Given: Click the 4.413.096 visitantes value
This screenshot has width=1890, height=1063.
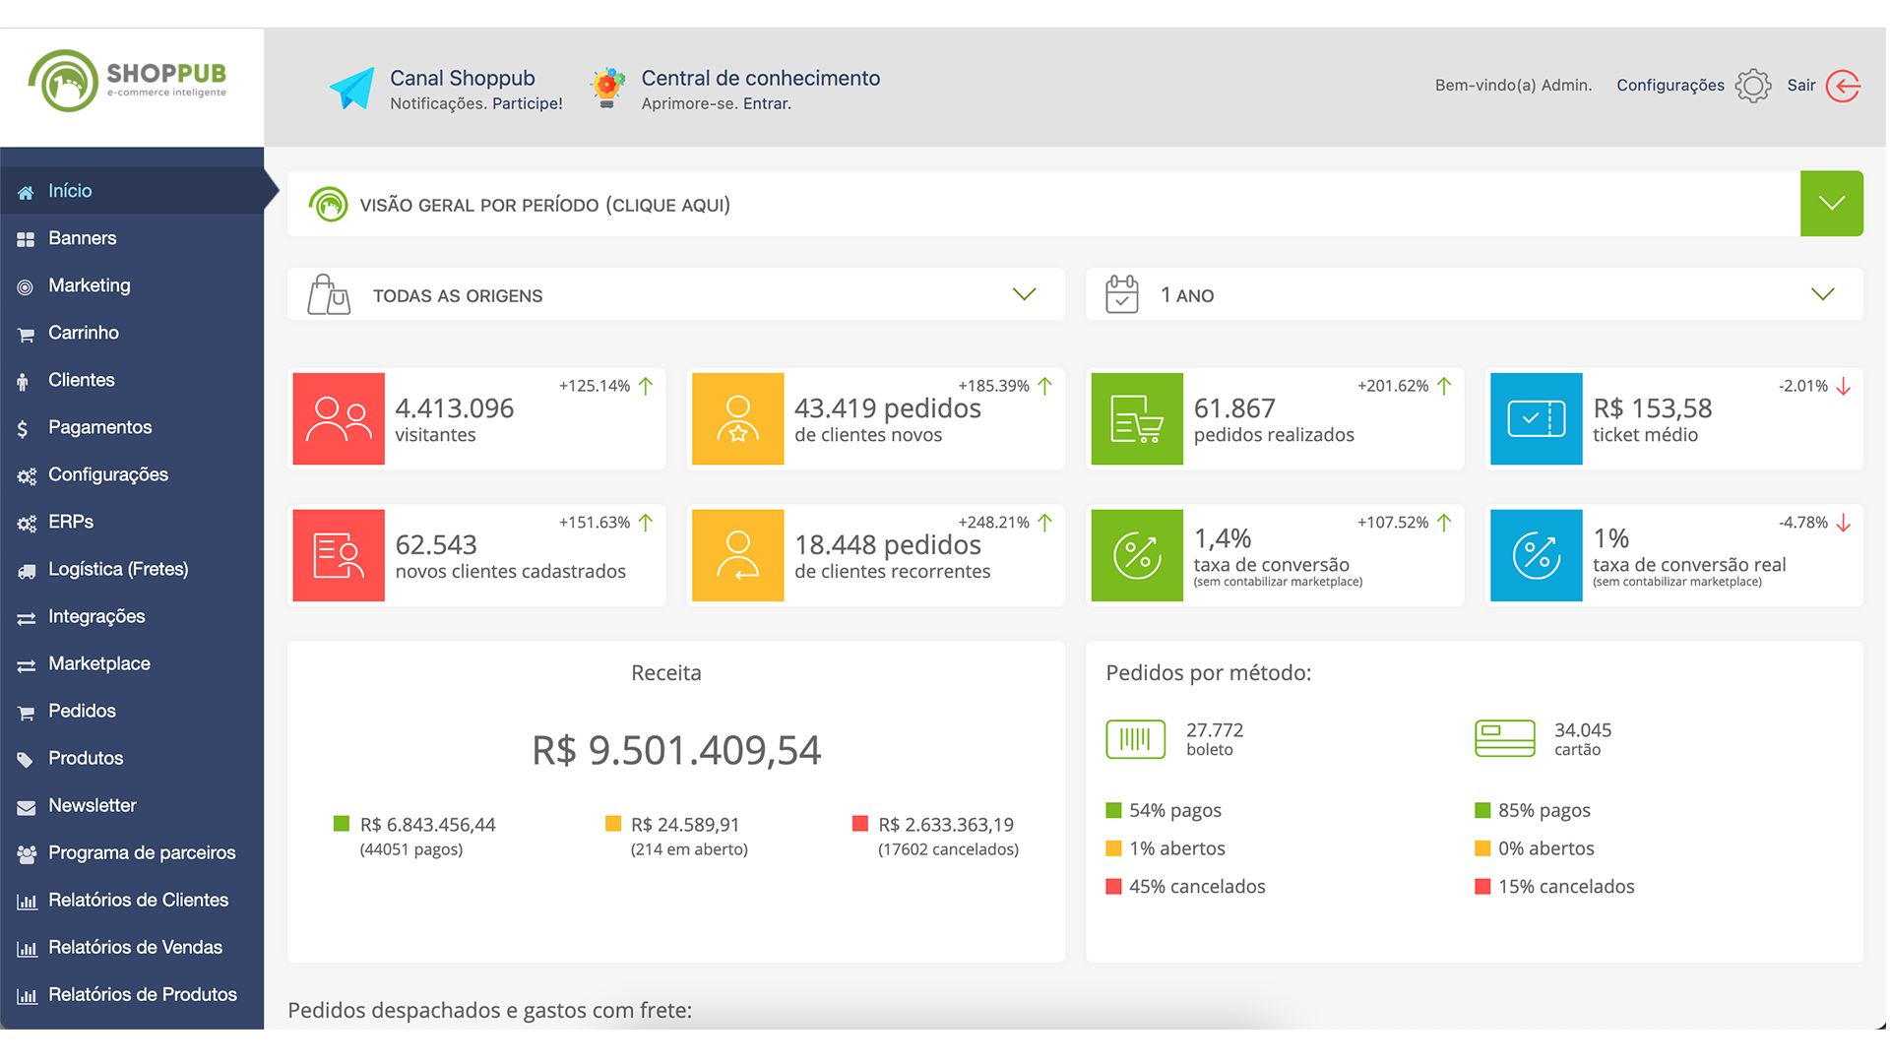Looking at the screenshot, I should click(455, 408).
